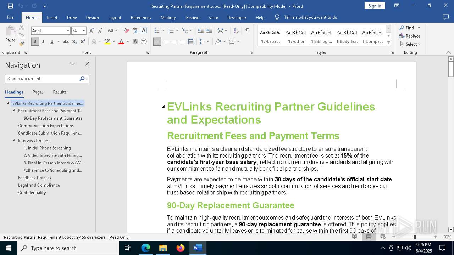Apply the red font color

[x=121, y=41]
